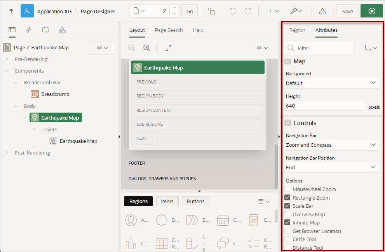
Task: Uncheck the Scale Bar option
Action: pos(287,206)
